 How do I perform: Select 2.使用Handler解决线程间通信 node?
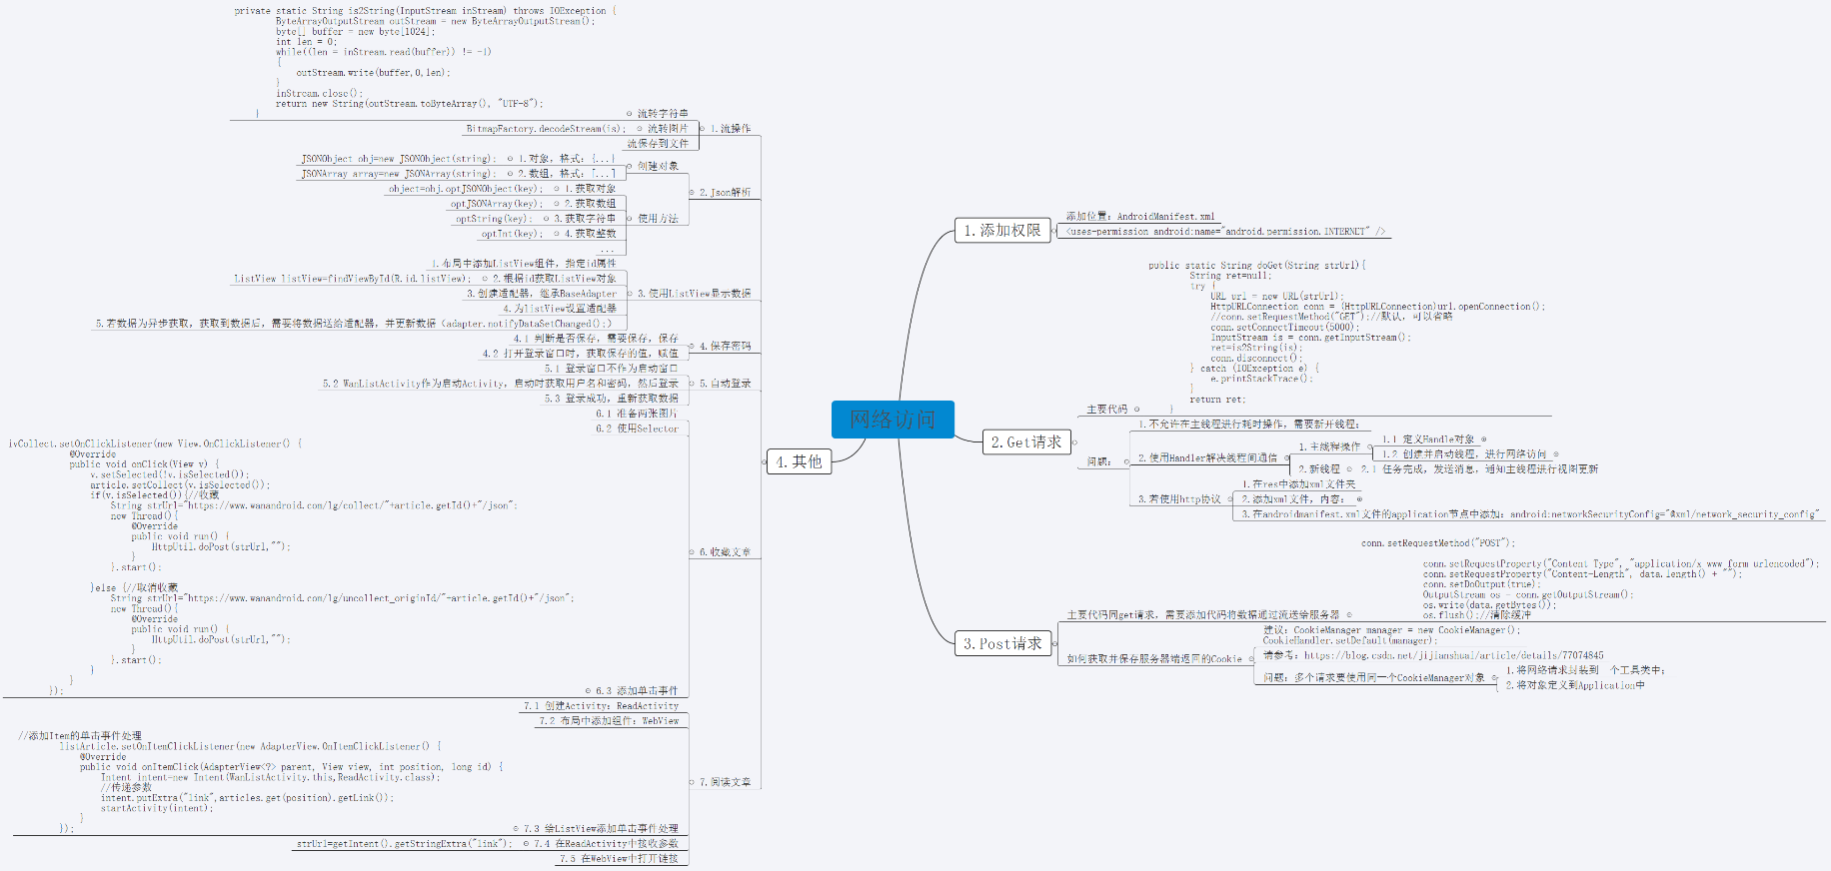(x=1207, y=458)
